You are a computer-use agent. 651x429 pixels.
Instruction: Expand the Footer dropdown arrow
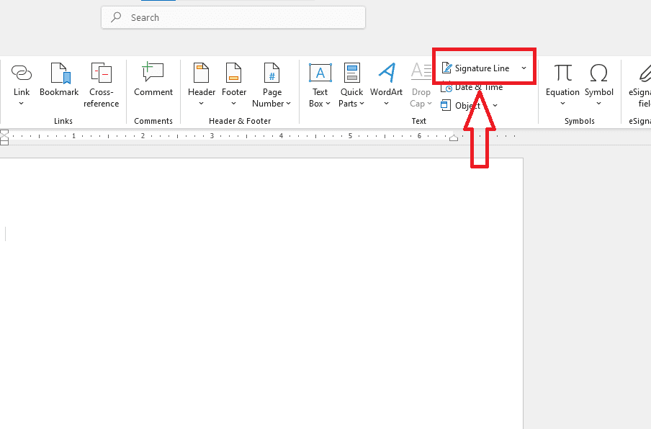point(234,104)
